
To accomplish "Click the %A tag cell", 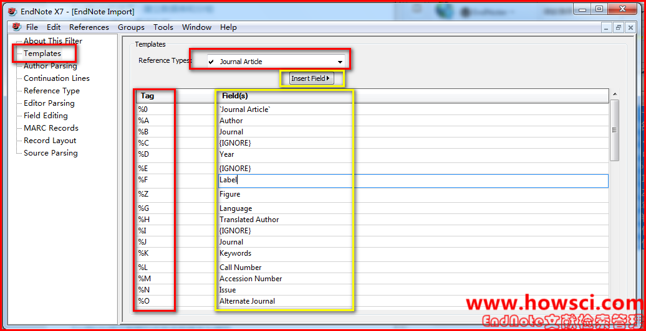I will point(176,121).
